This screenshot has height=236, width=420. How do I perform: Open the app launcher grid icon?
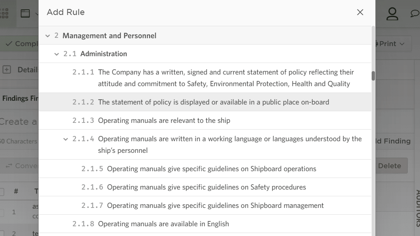click(3, 13)
